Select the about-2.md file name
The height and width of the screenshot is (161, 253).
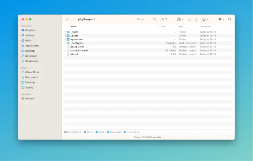(x=77, y=47)
